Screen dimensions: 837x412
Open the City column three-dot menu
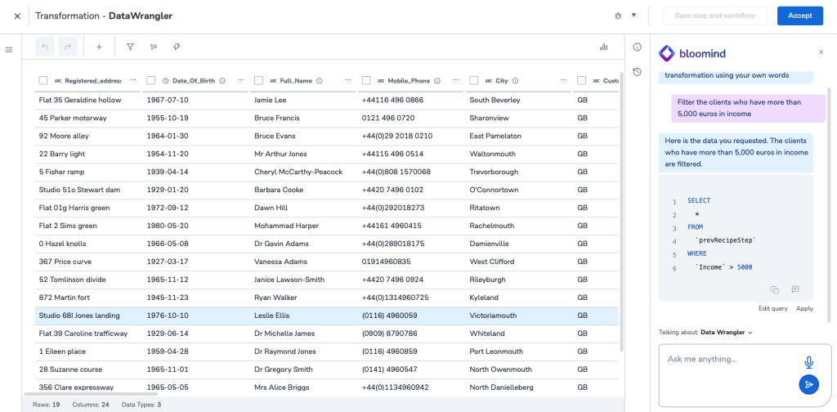coord(562,80)
